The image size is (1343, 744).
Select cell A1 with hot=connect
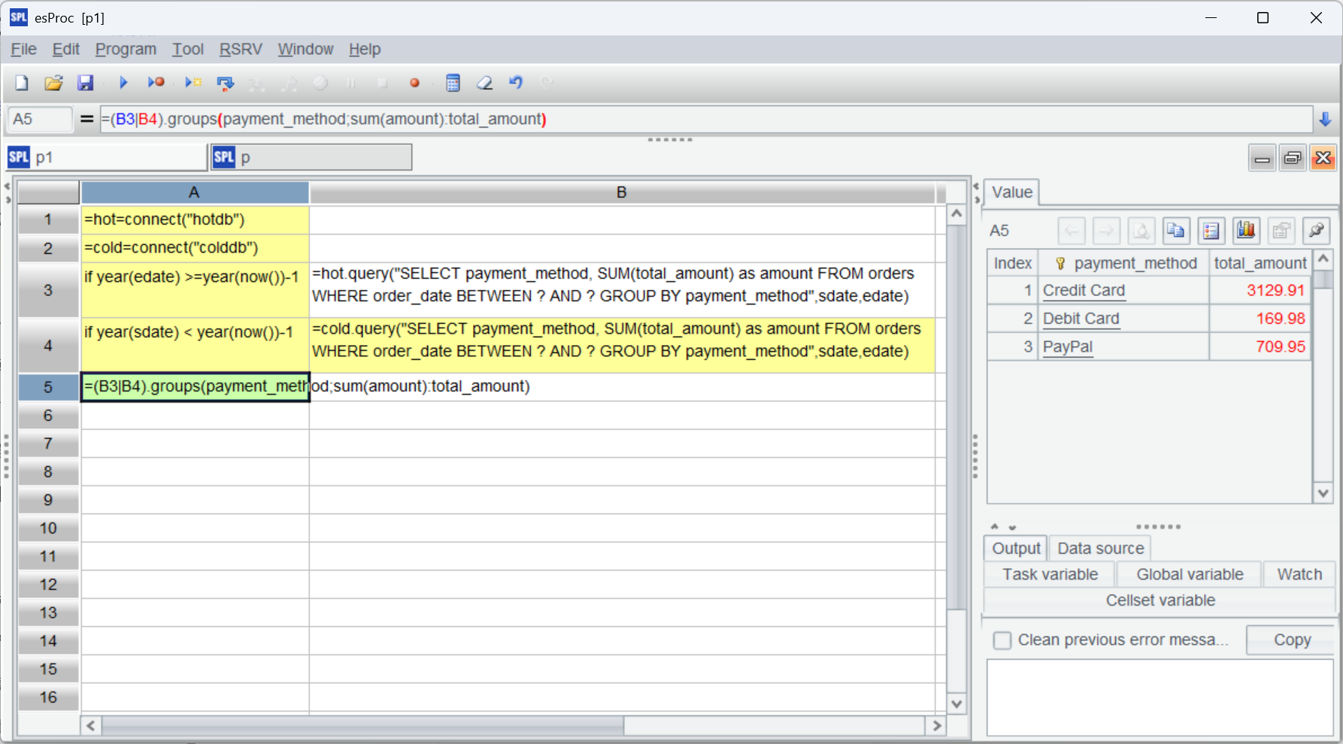[195, 219]
